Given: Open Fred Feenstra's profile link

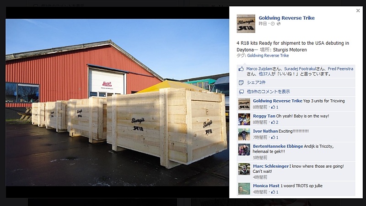Looking at the screenshot, I should click(340, 69).
